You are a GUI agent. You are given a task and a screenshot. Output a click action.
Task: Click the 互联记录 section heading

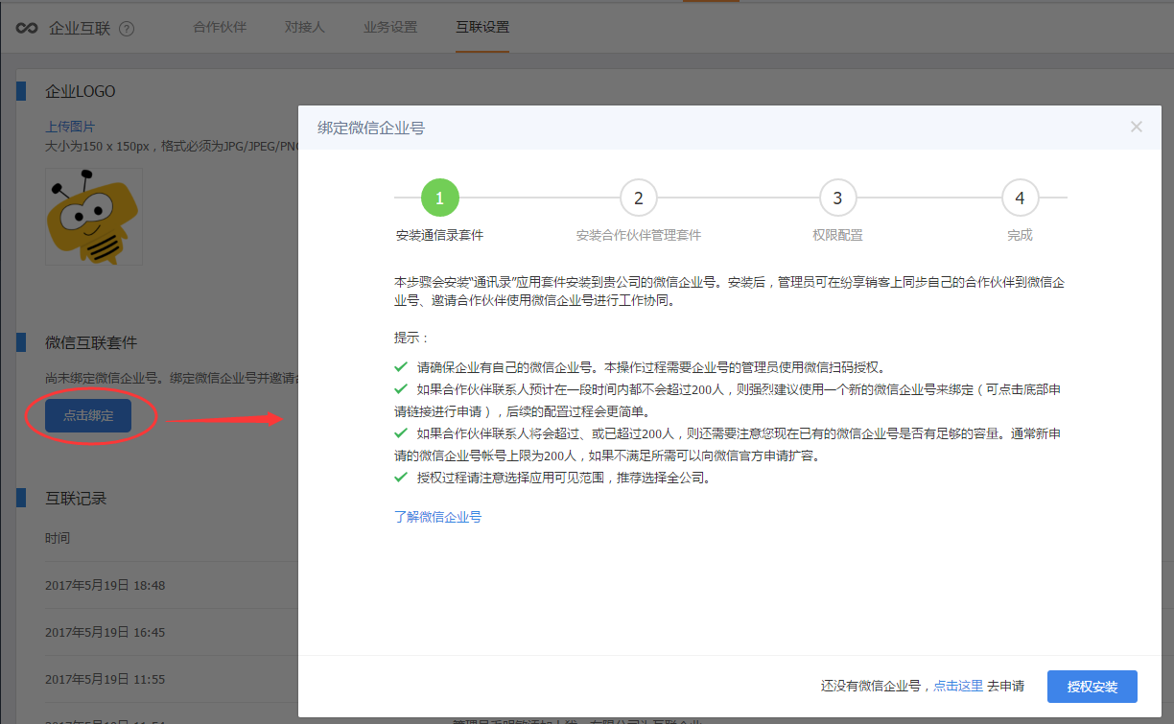point(76,498)
